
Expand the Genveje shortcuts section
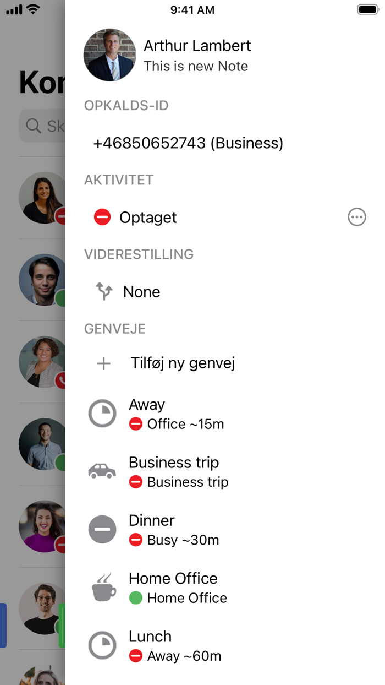[115, 328]
